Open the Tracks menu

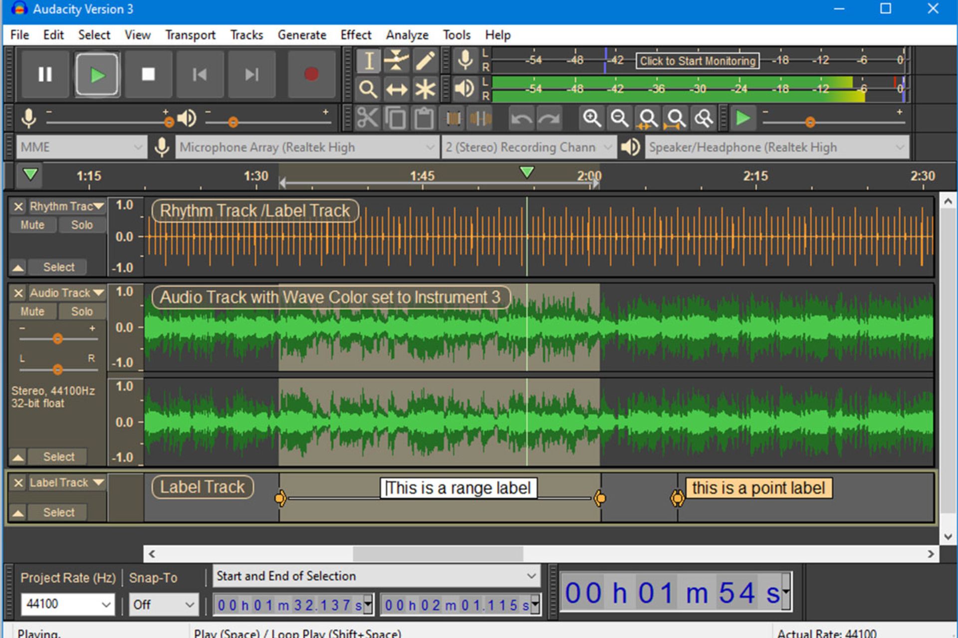(246, 35)
